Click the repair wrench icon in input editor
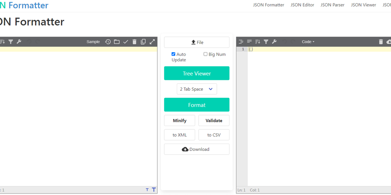 [x=19, y=42]
